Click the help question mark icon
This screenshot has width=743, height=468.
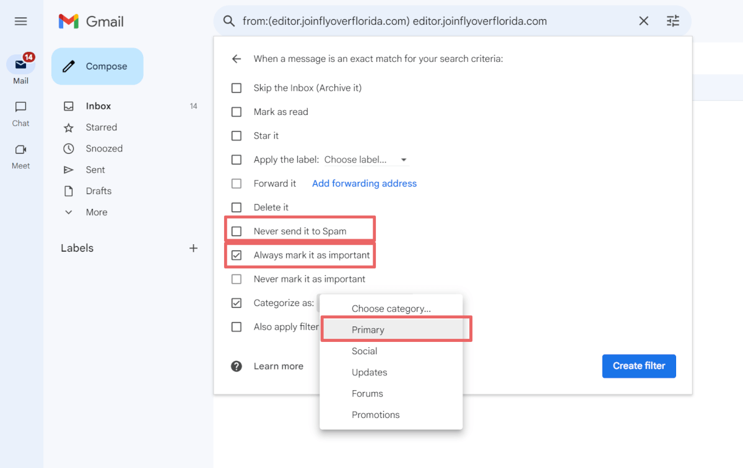click(237, 366)
